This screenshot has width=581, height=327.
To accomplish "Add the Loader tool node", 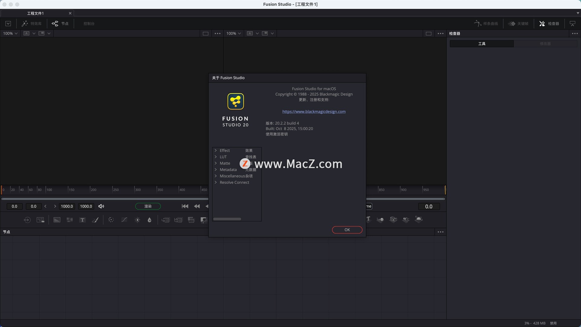I will point(27,220).
